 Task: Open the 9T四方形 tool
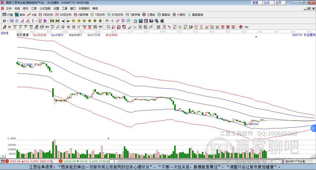pos(115,15)
